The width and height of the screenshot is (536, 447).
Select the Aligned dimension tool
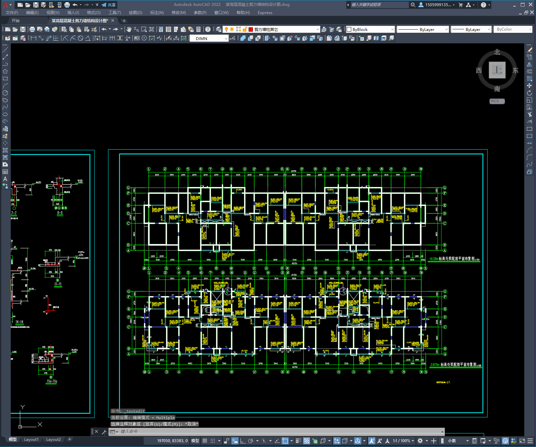point(41,38)
